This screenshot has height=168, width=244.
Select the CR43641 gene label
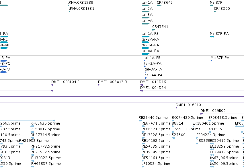[160, 26]
